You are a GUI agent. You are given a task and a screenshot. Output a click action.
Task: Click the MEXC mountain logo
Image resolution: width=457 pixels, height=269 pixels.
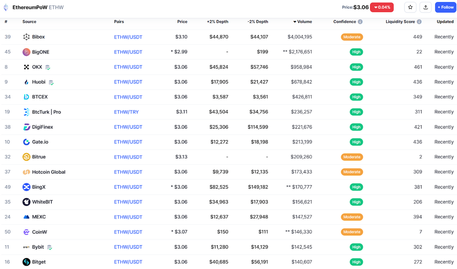(27, 217)
